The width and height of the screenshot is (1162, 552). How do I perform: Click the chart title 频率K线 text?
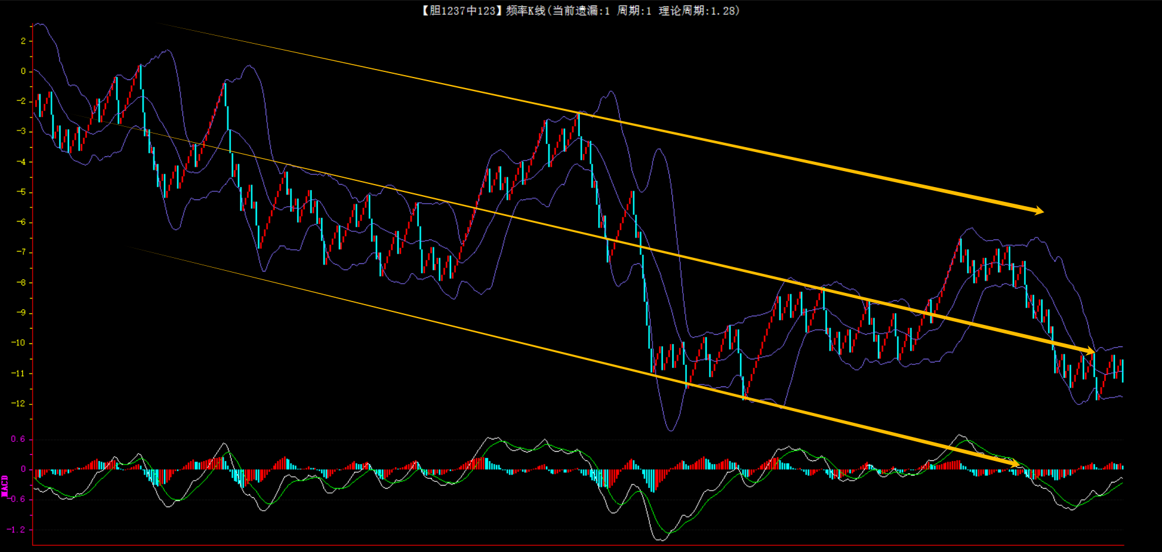tap(526, 10)
